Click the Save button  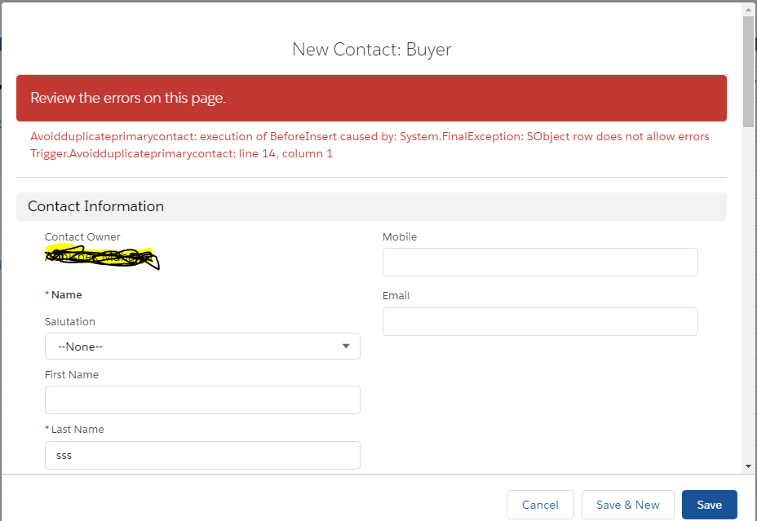click(x=709, y=505)
